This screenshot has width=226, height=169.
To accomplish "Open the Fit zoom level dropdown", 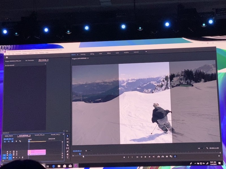I will [x=88, y=151].
